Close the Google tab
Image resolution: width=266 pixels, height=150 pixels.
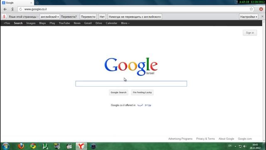click(x=31, y=3)
